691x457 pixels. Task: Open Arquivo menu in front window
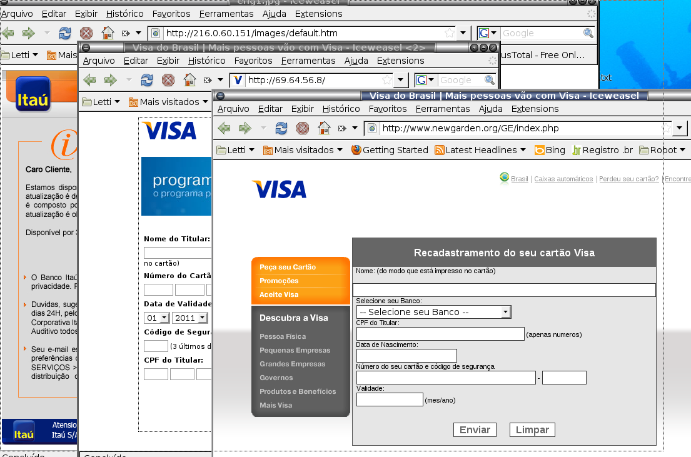233,109
